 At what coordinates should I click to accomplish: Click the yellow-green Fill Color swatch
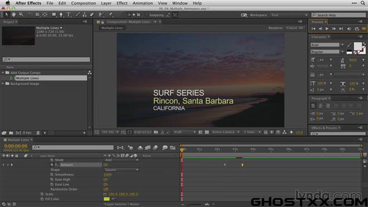106,199
